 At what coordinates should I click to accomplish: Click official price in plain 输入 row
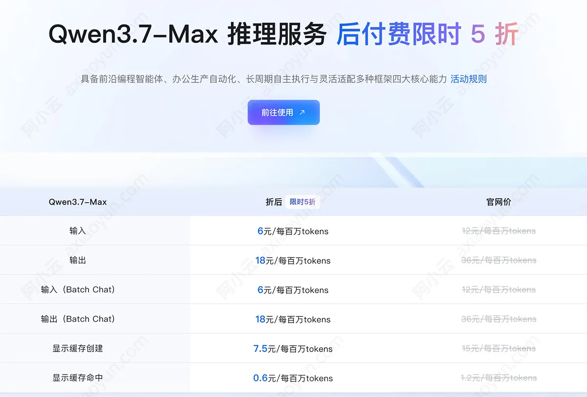coord(499,231)
